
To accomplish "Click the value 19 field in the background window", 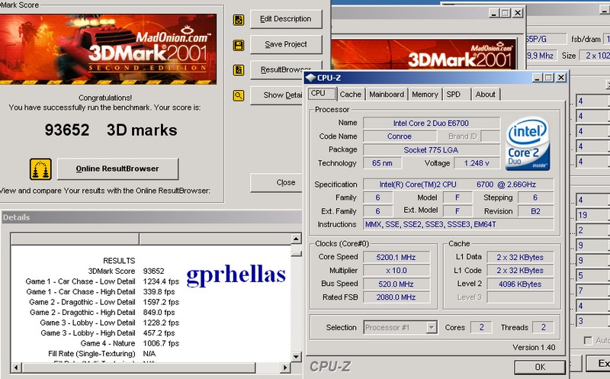I will [x=592, y=215].
